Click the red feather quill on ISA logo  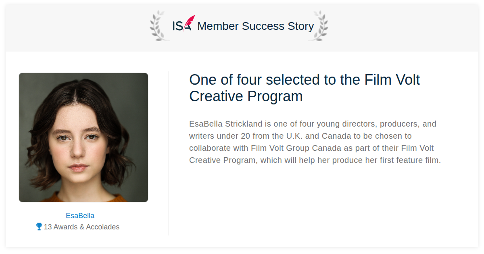coord(190,22)
